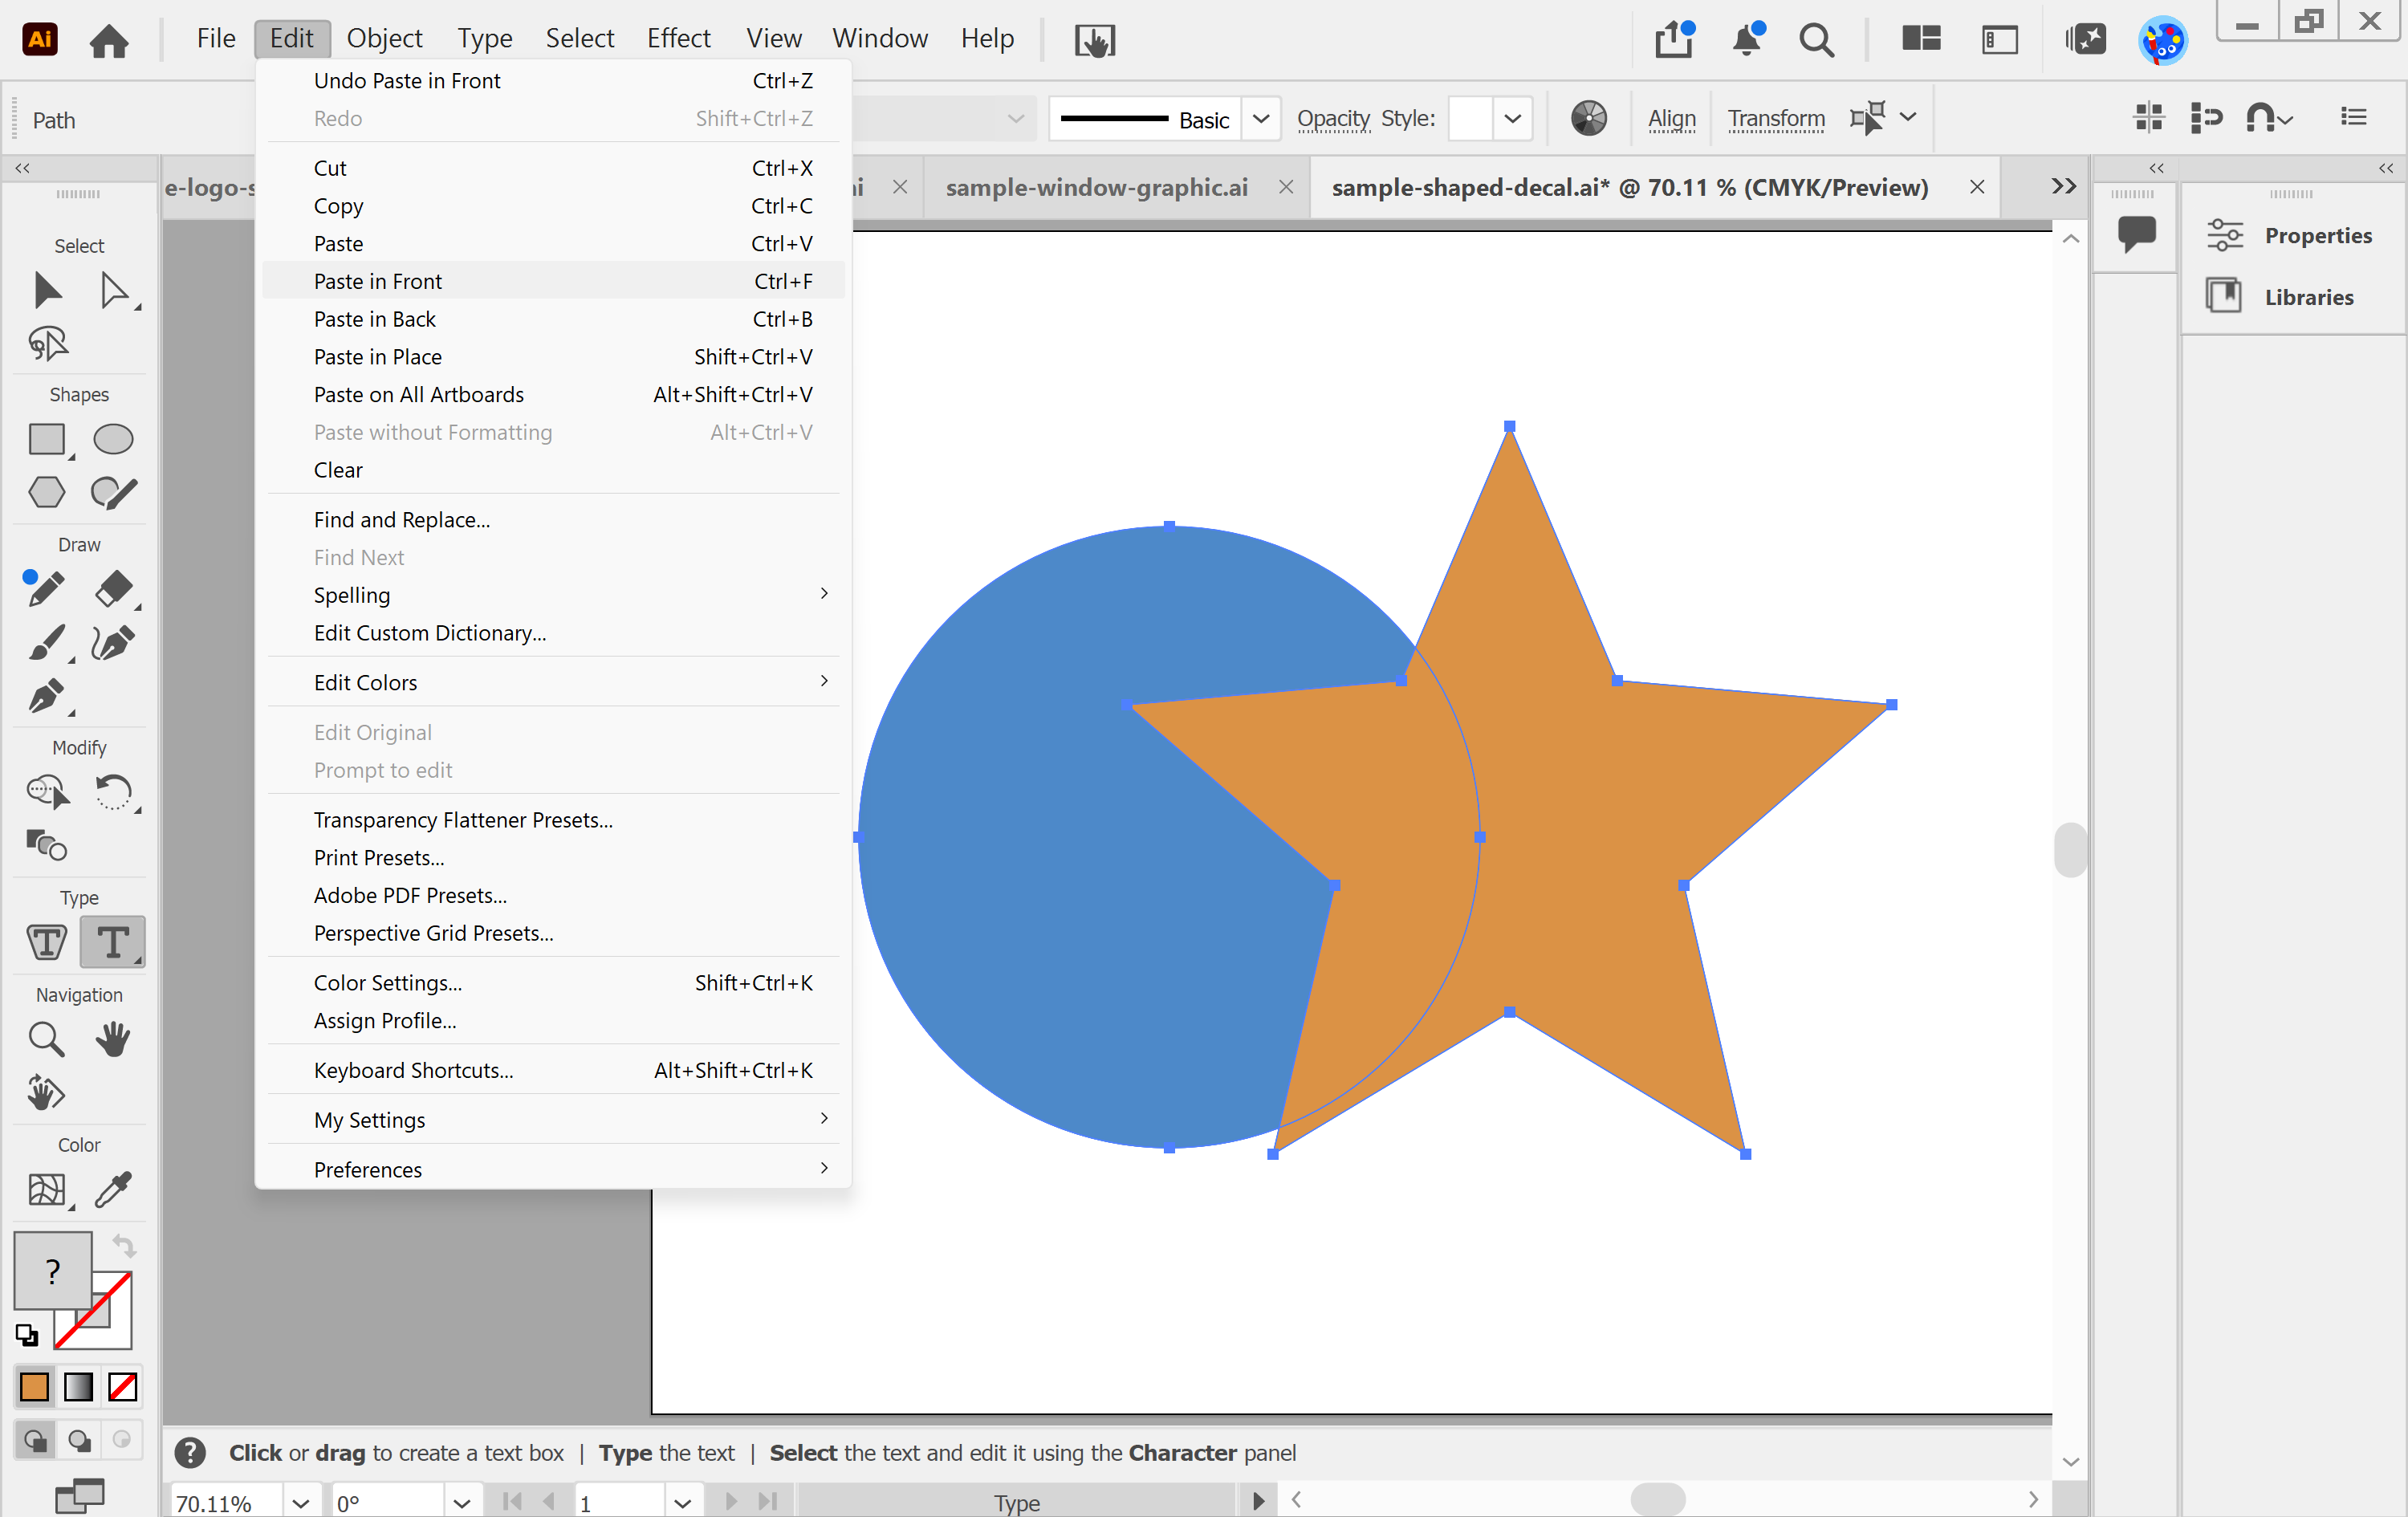2408x1517 pixels.
Task: Set the None paint mode
Action: (122, 1387)
